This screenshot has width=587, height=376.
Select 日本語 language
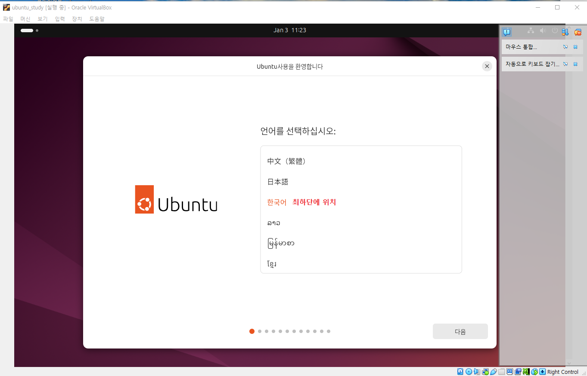(x=361, y=182)
